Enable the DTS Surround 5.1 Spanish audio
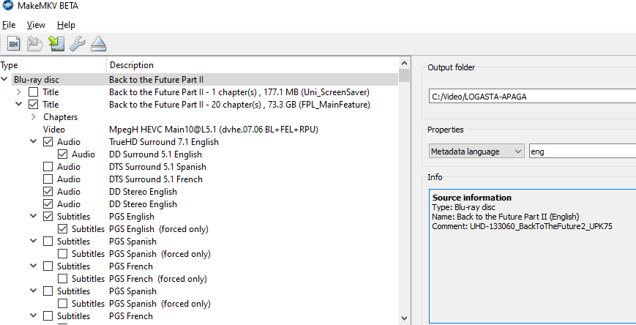This screenshot has width=636, height=325. coord(48,167)
